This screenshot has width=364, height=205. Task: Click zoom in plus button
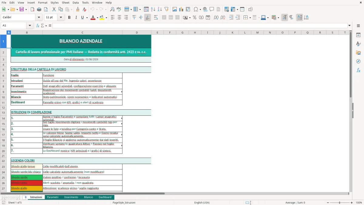pyautogui.click(x=352, y=203)
